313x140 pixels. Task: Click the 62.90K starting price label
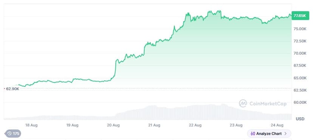coord(12,89)
